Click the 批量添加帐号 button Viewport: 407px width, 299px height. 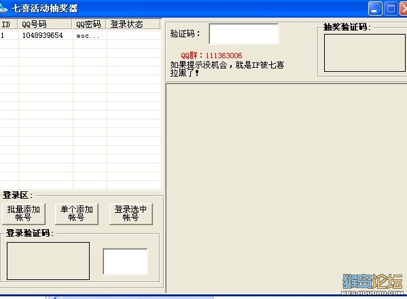coord(24,214)
